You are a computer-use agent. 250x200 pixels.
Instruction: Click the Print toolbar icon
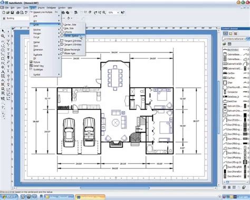coord(18,13)
